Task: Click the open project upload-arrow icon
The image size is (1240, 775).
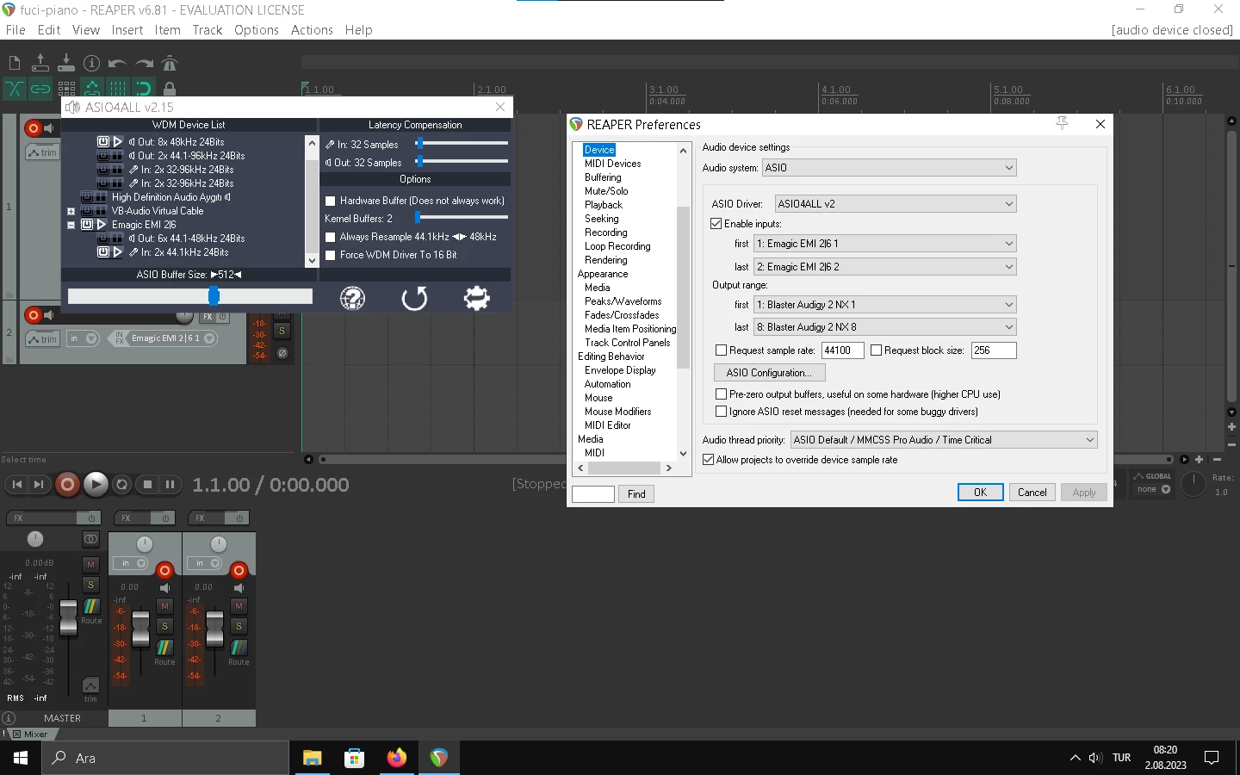Action: click(40, 63)
